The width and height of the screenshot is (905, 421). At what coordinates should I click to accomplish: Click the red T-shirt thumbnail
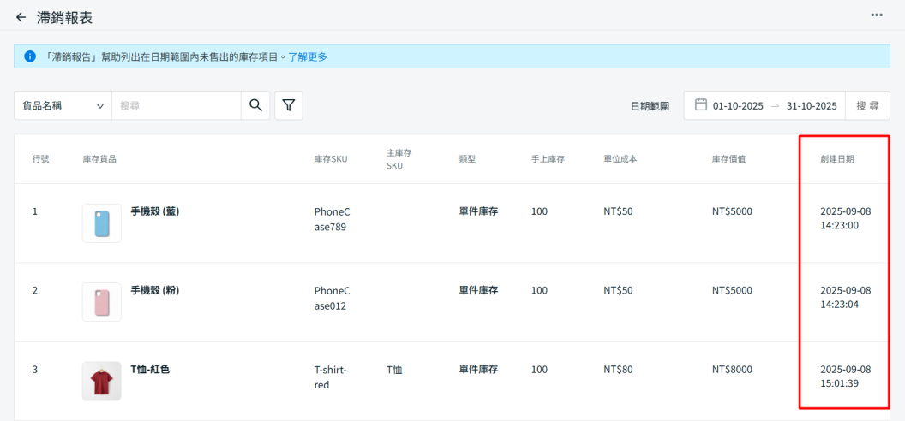(102, 381)
